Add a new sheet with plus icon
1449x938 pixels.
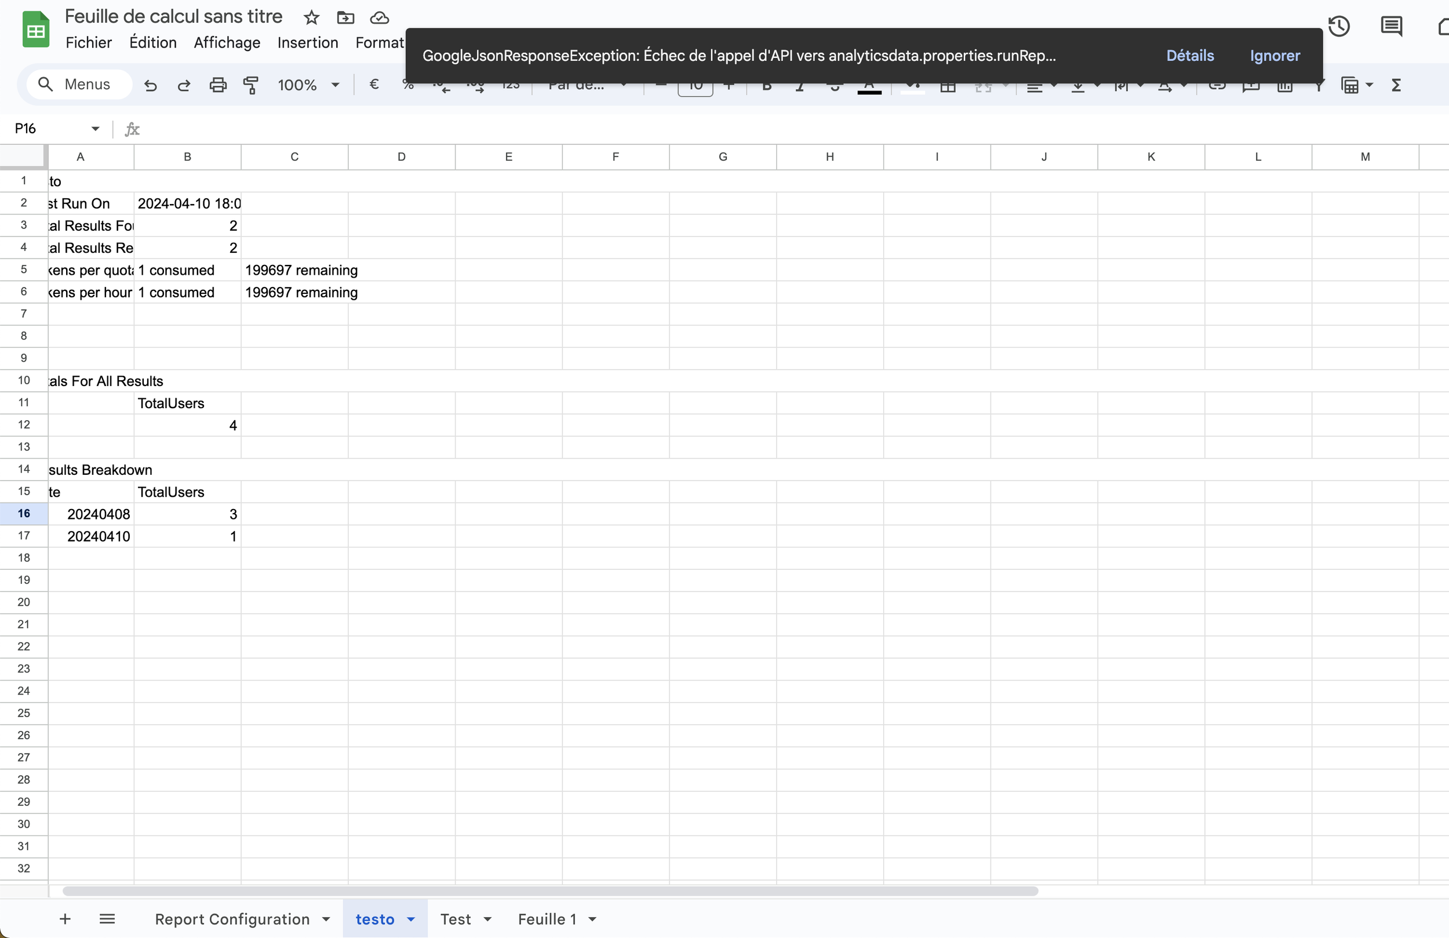click(65, 919)
